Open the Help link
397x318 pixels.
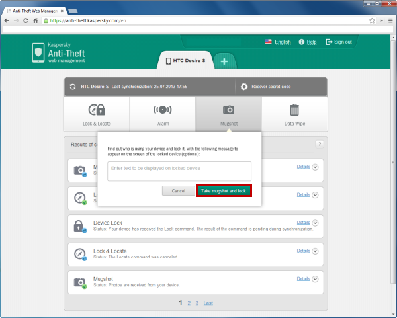[x=312, y=42]
